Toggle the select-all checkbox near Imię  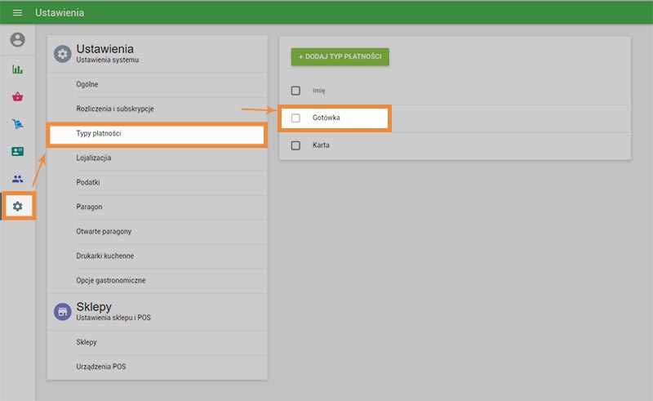(x=295, y=91)
